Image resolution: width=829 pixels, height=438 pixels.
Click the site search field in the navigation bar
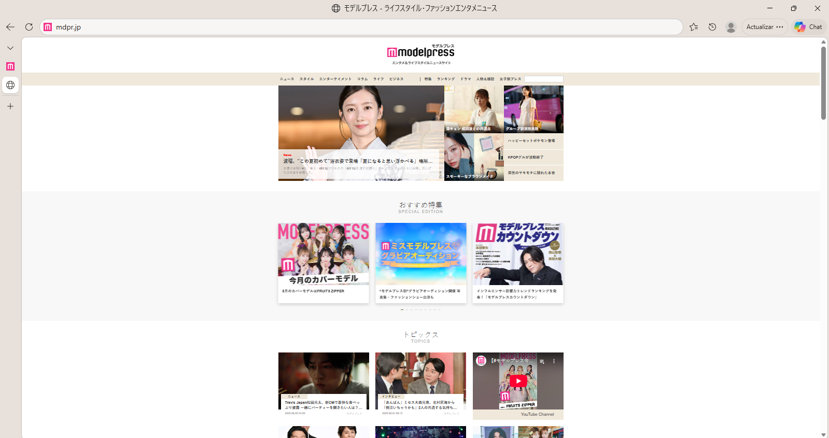pyautogui.click(x=544, y=79)
